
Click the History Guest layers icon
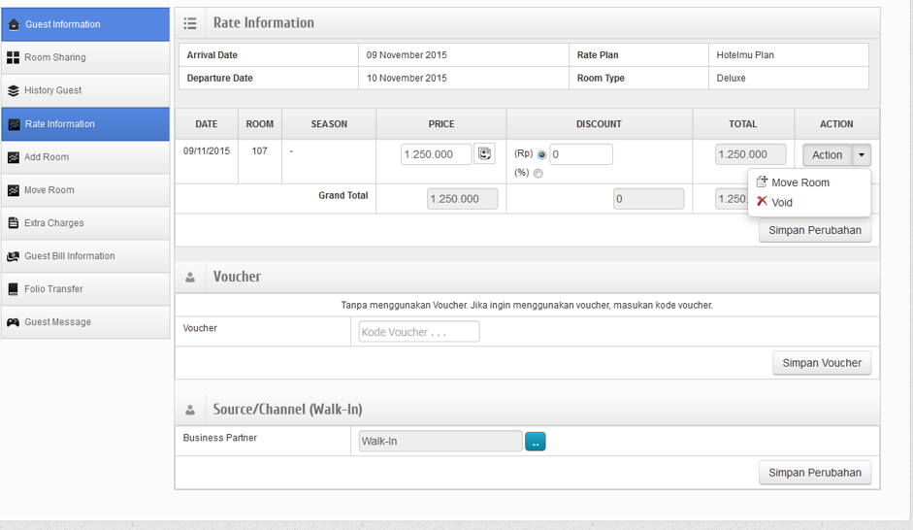(14, 91)
